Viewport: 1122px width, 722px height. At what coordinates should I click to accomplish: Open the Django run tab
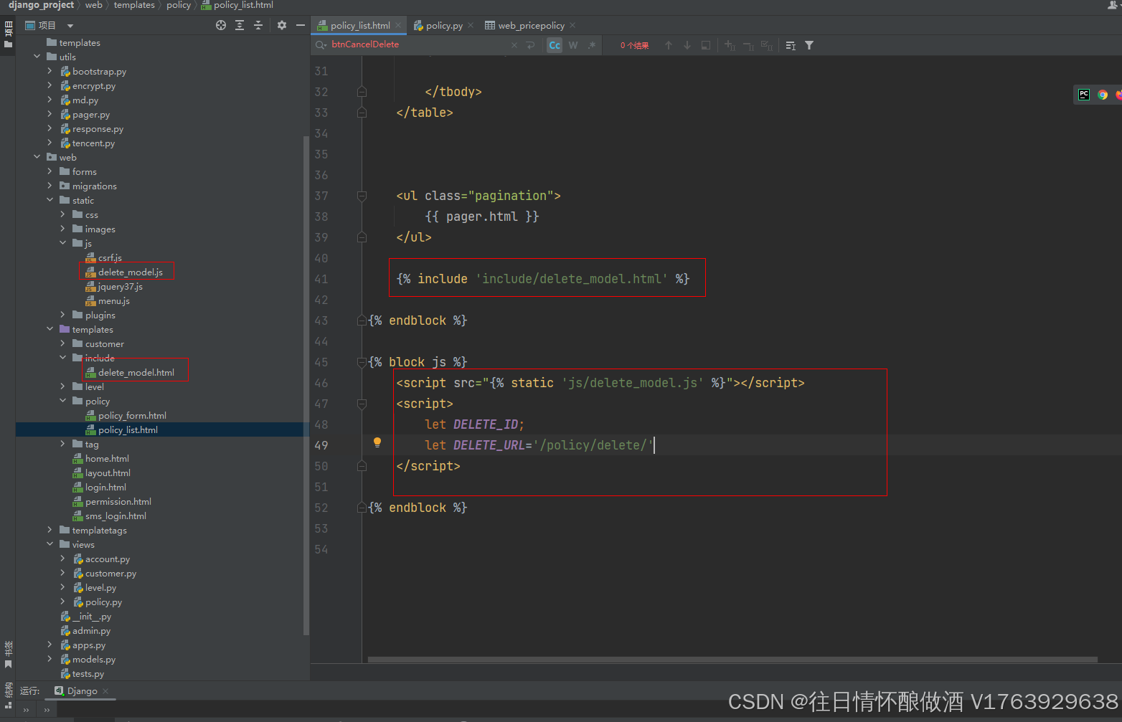(82, 691)
